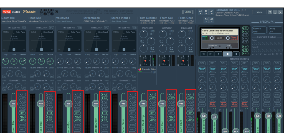Open the VBAN settings button
284x133 pixels.
pos(188,12)
